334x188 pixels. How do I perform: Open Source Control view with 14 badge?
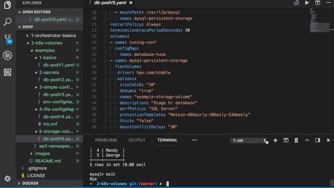tap(8, 39)
